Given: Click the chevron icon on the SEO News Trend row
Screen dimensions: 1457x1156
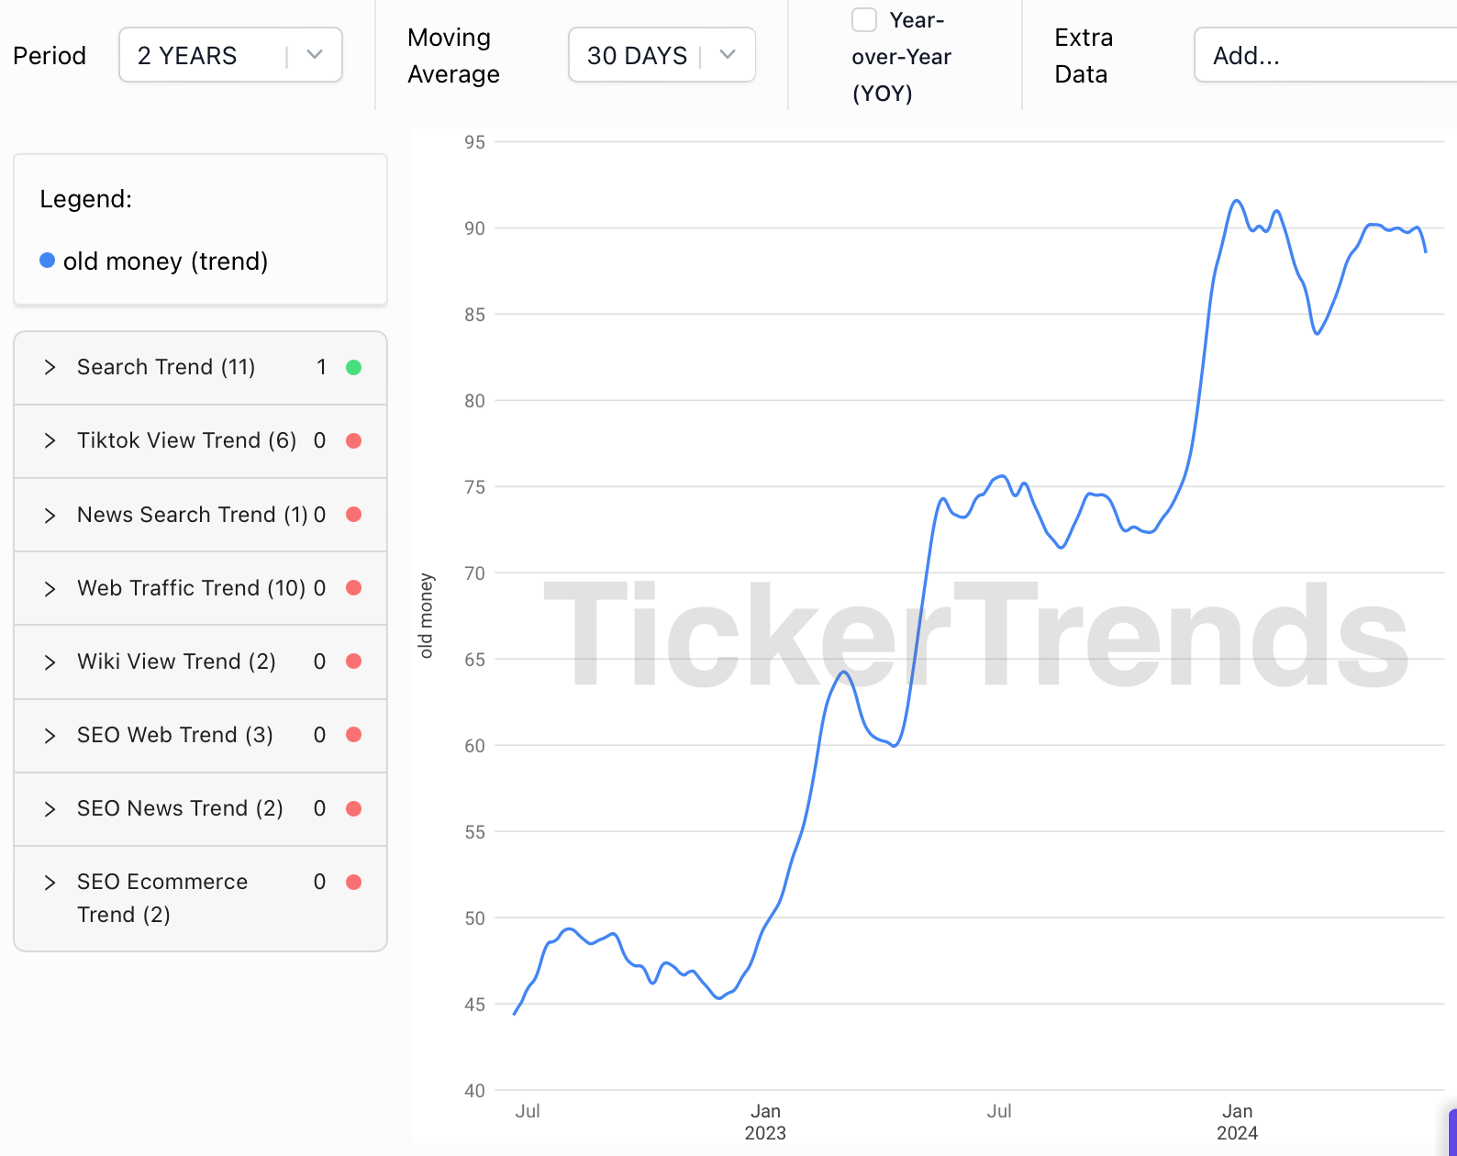Looking at the screenshot, I should 50,808.
